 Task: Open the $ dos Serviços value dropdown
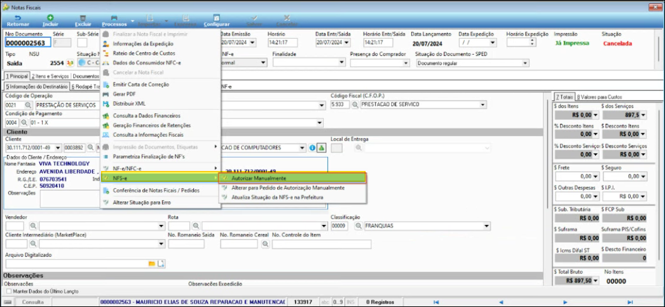point(644,115)
